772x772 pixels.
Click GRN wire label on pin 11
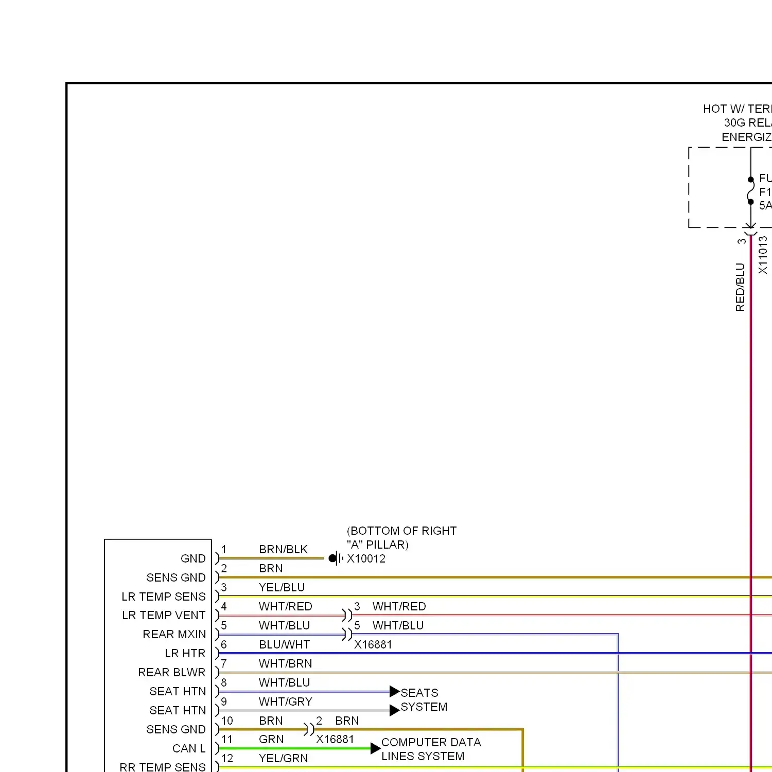pyautogui.click(x=271, y=739)
